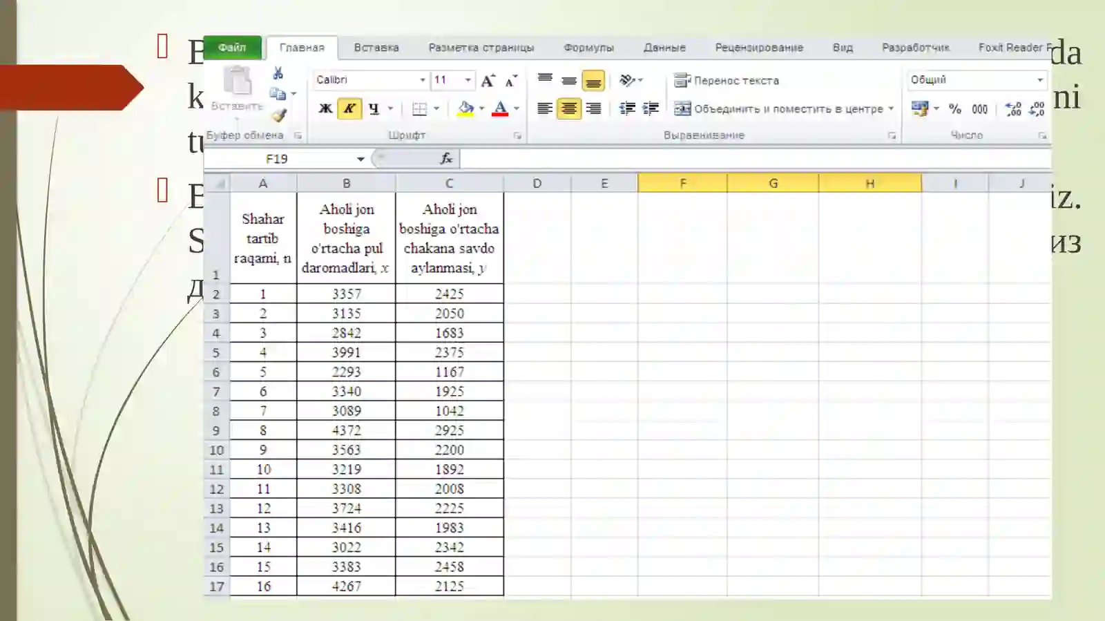Click the yellow fill color bucket
Image resolution: width=1105 pixels, height=621 pixels.
click(x=466, y=108)
